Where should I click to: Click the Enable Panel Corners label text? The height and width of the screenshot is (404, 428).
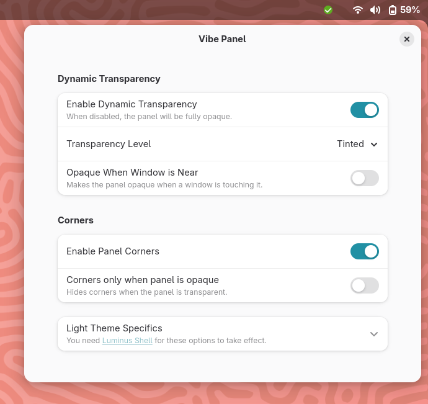[113, 251]
